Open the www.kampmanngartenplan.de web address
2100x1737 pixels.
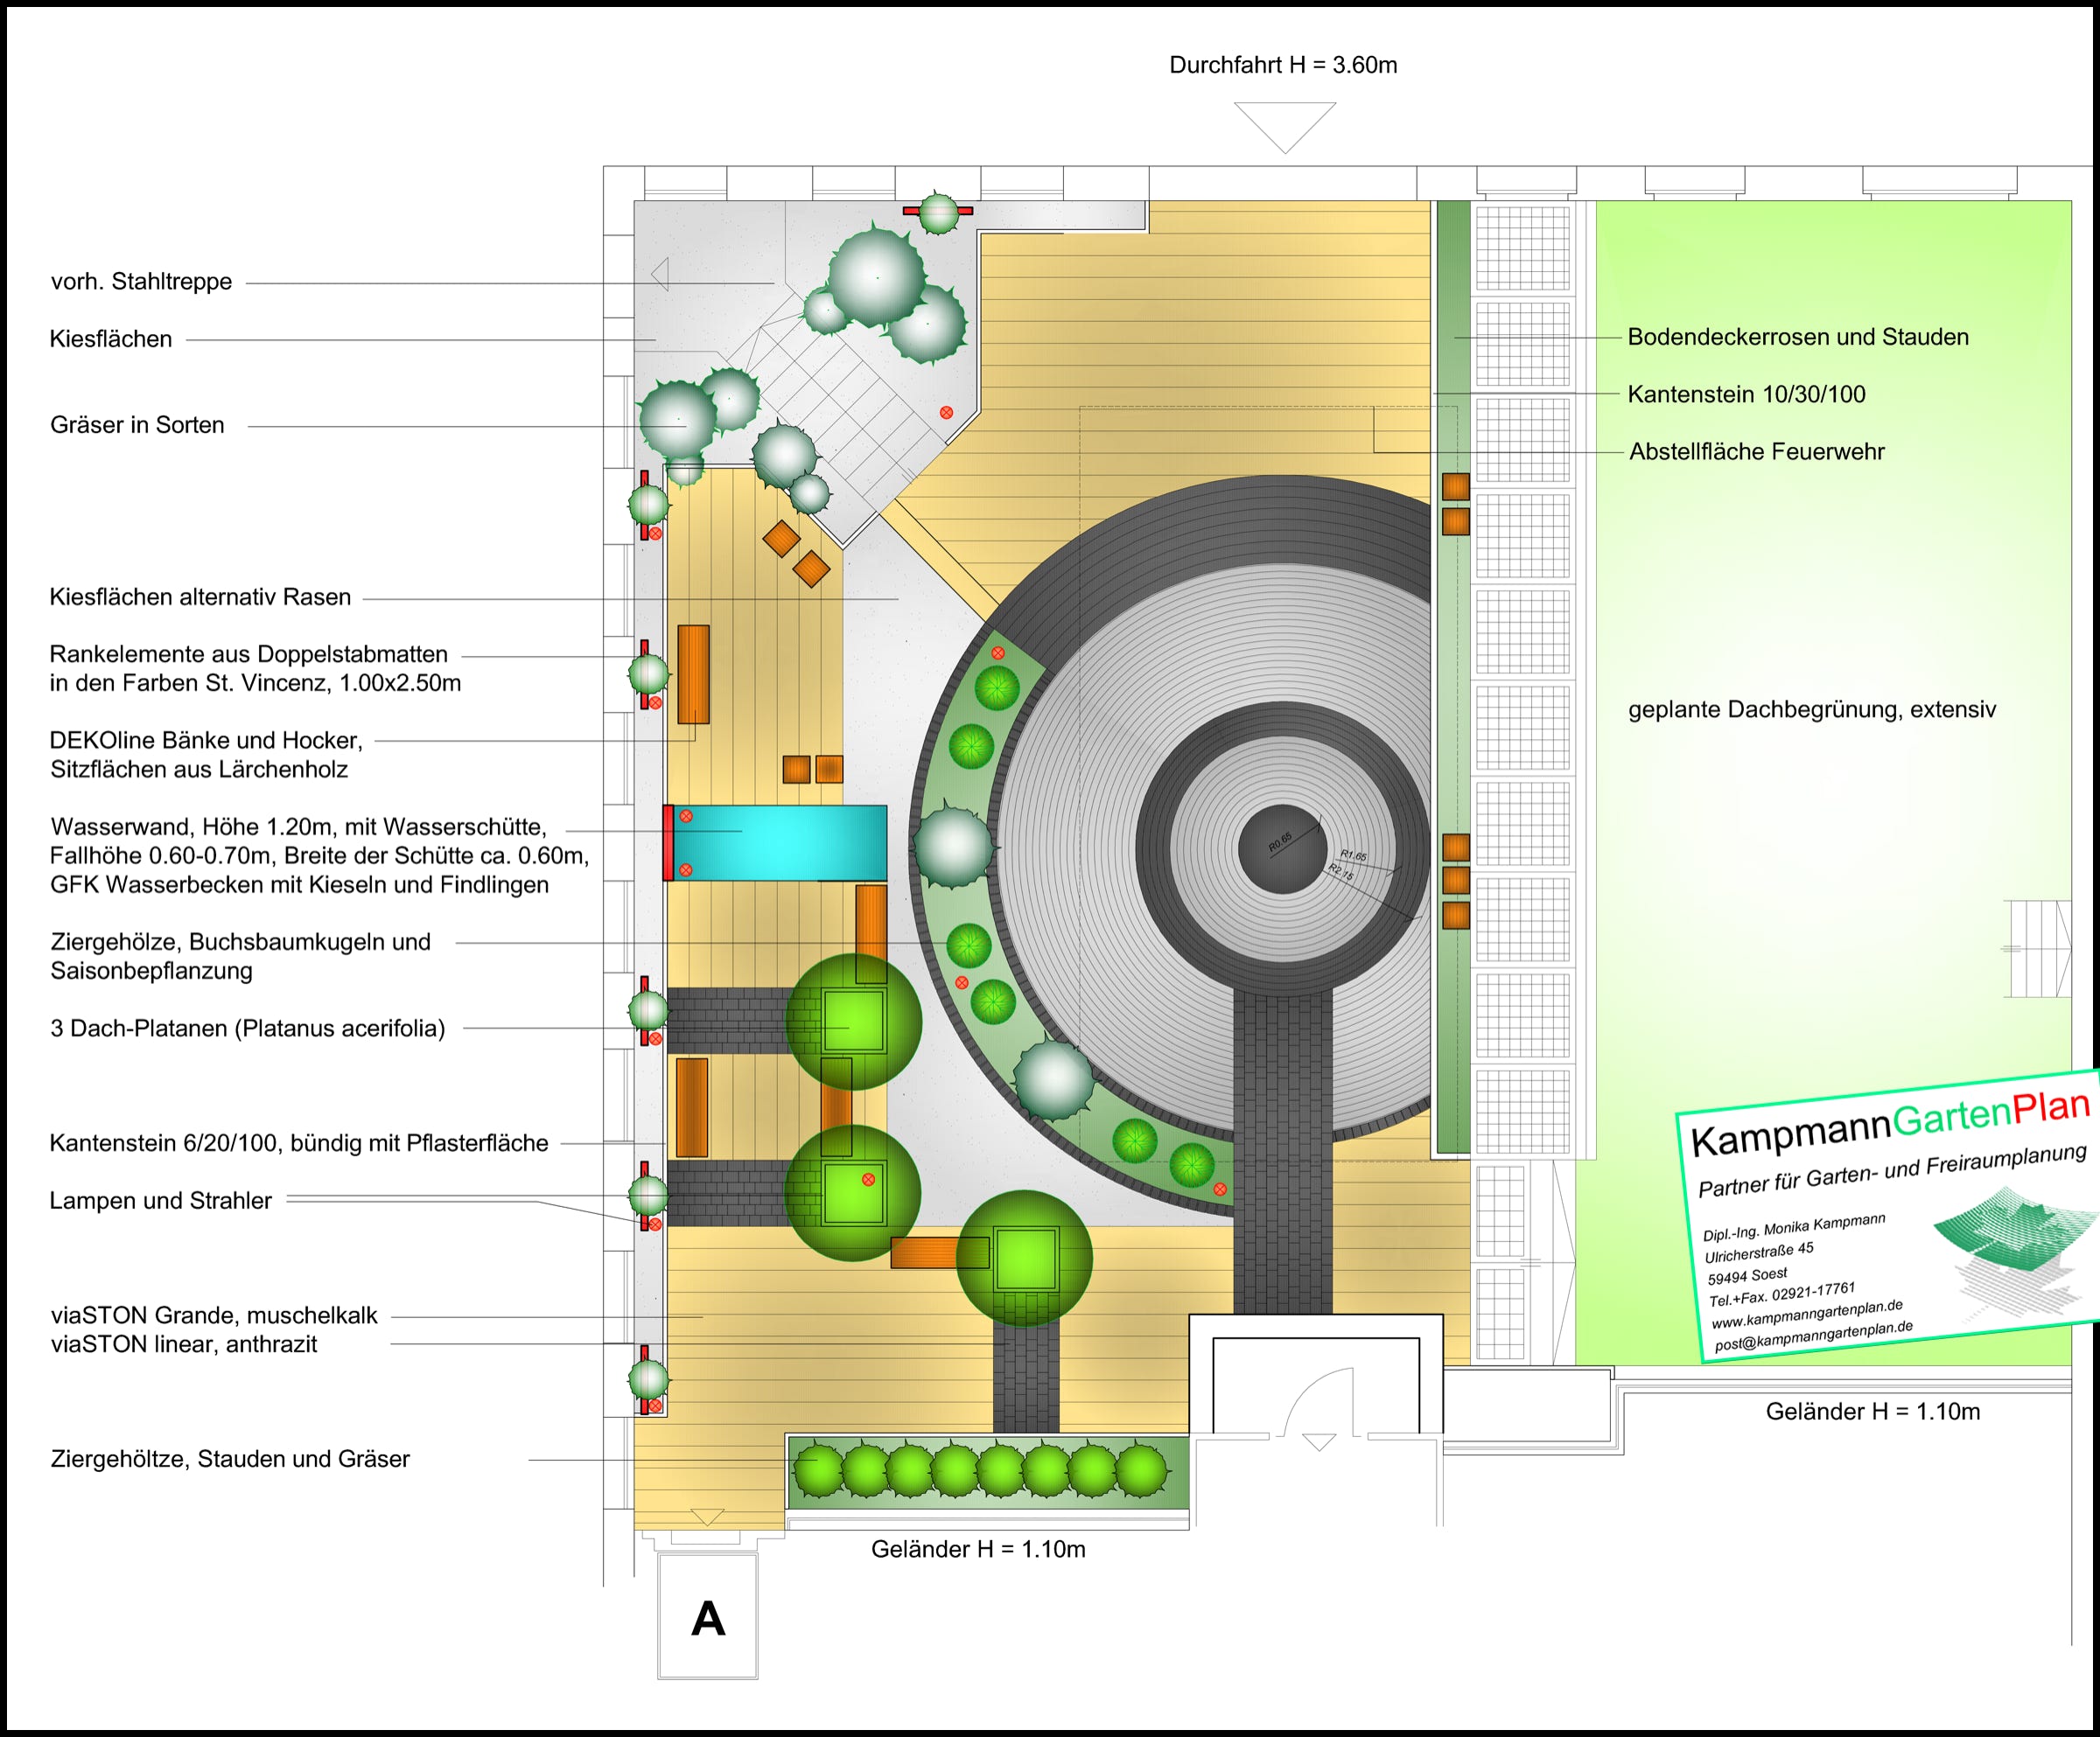coord(1806,1313)
